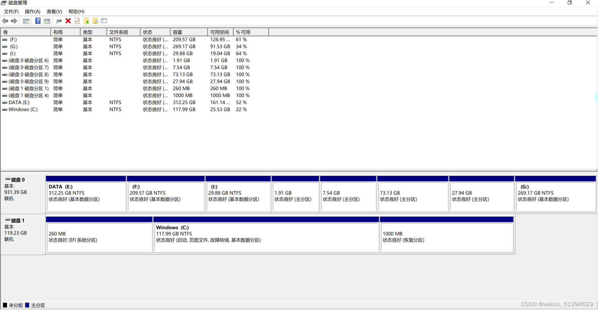
Task: Sort by the 文件系统 column header
Action: 124,32
